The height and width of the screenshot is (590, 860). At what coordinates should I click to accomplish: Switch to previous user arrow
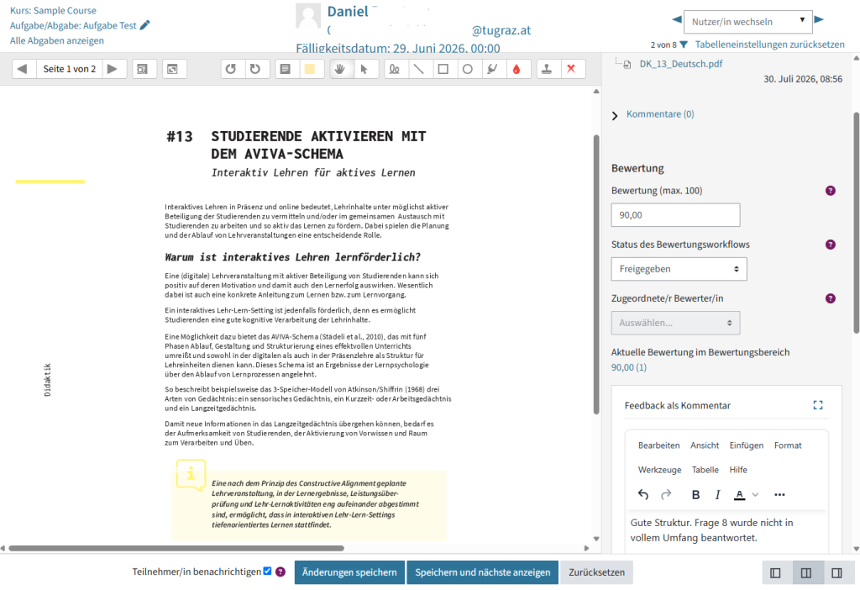pyautogui.click(x=677, y=20)
